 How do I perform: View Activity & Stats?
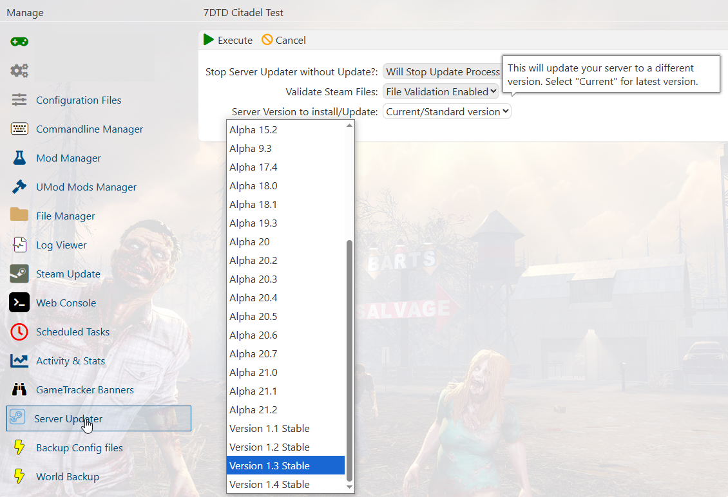pyautogui.click(x=71, y=361)
